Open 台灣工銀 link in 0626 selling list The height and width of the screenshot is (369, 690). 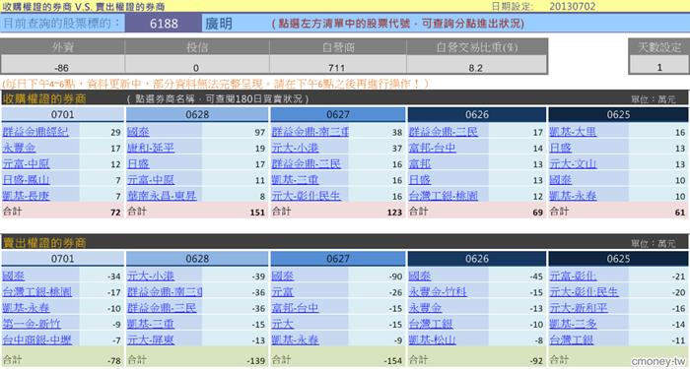(431, 324)
